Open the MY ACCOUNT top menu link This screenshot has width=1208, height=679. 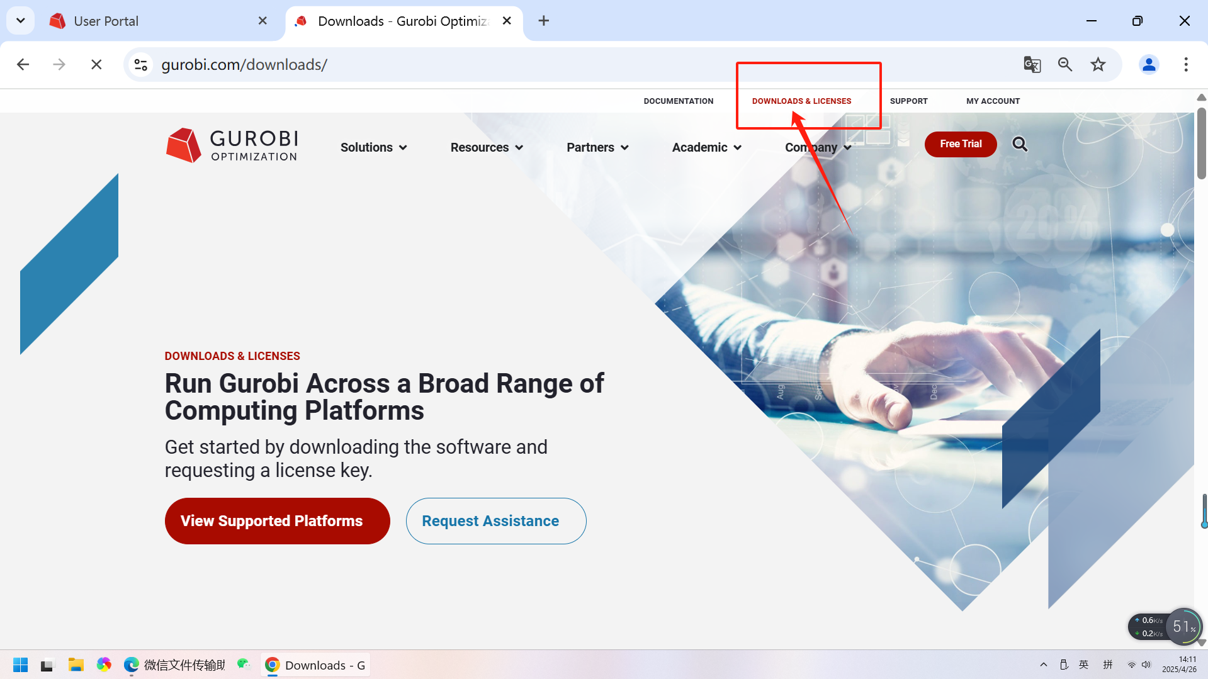click(x=993, y=101)
